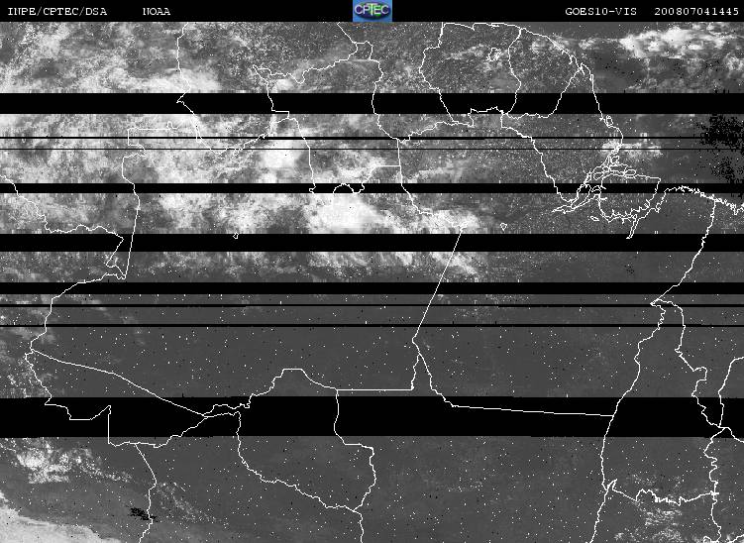This screenshot has height=543, width=744.
Task: Select the GOES10-VIS satellite channel label
Action: pyautogui.click(x=600, y=11)
